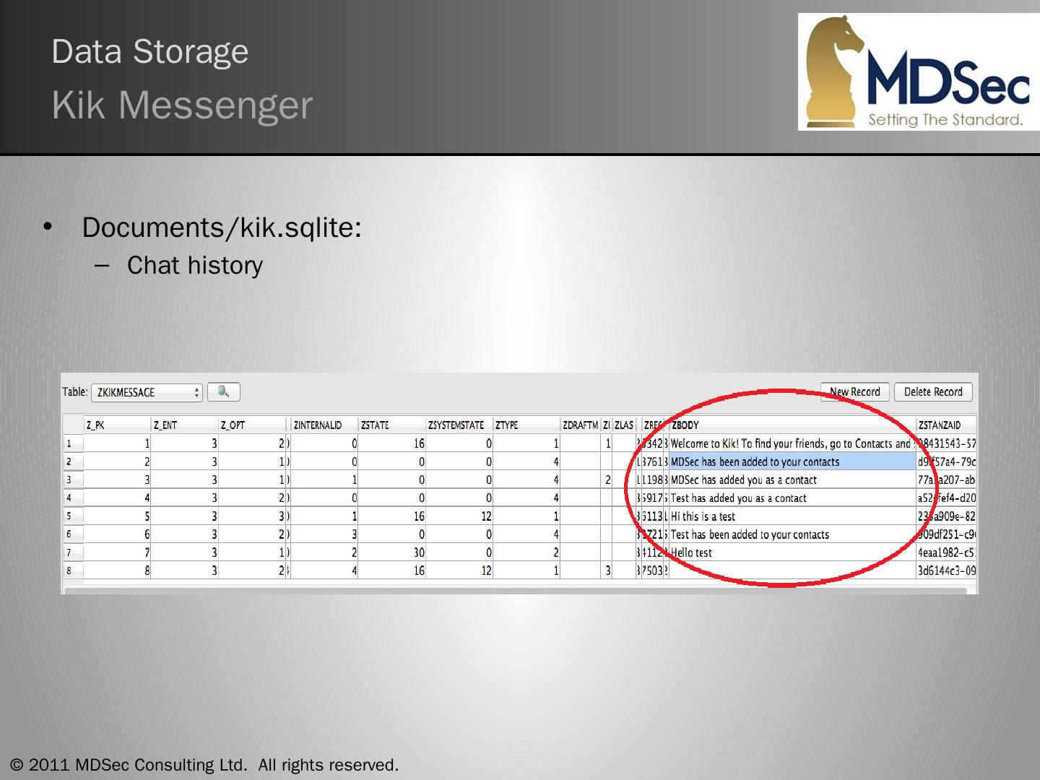The image size is (1040, 780).
Task: Select the row 1 header in the grid
Action: [x=73, y=443]
